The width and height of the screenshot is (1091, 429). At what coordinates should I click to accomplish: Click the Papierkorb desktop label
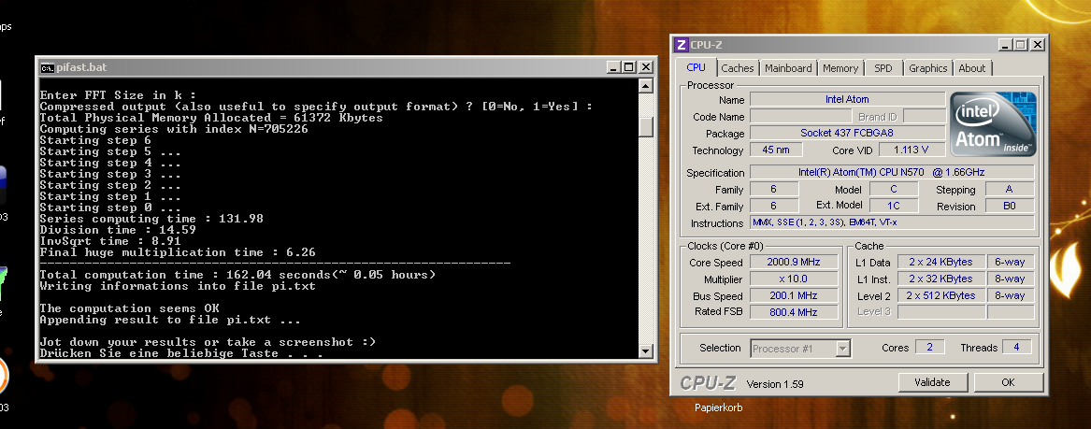coord(719,408)
